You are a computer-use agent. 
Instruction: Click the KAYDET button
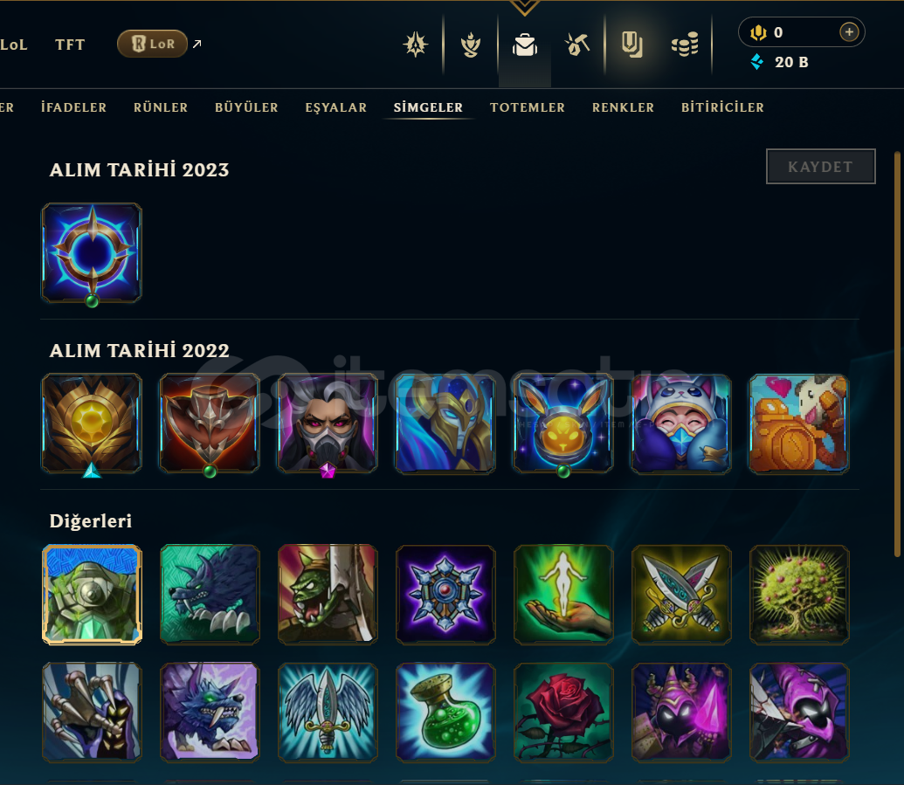(x=820, y=167)
